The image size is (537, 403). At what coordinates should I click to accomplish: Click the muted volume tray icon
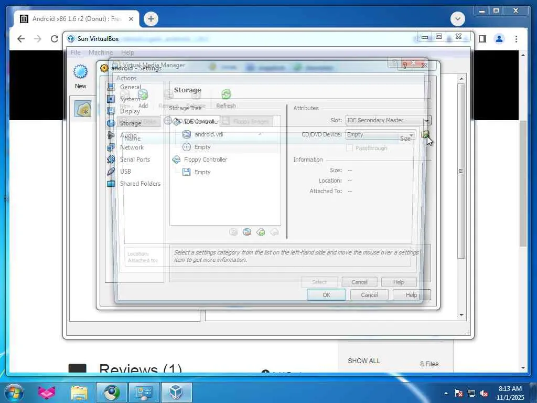tap(484, 394)
